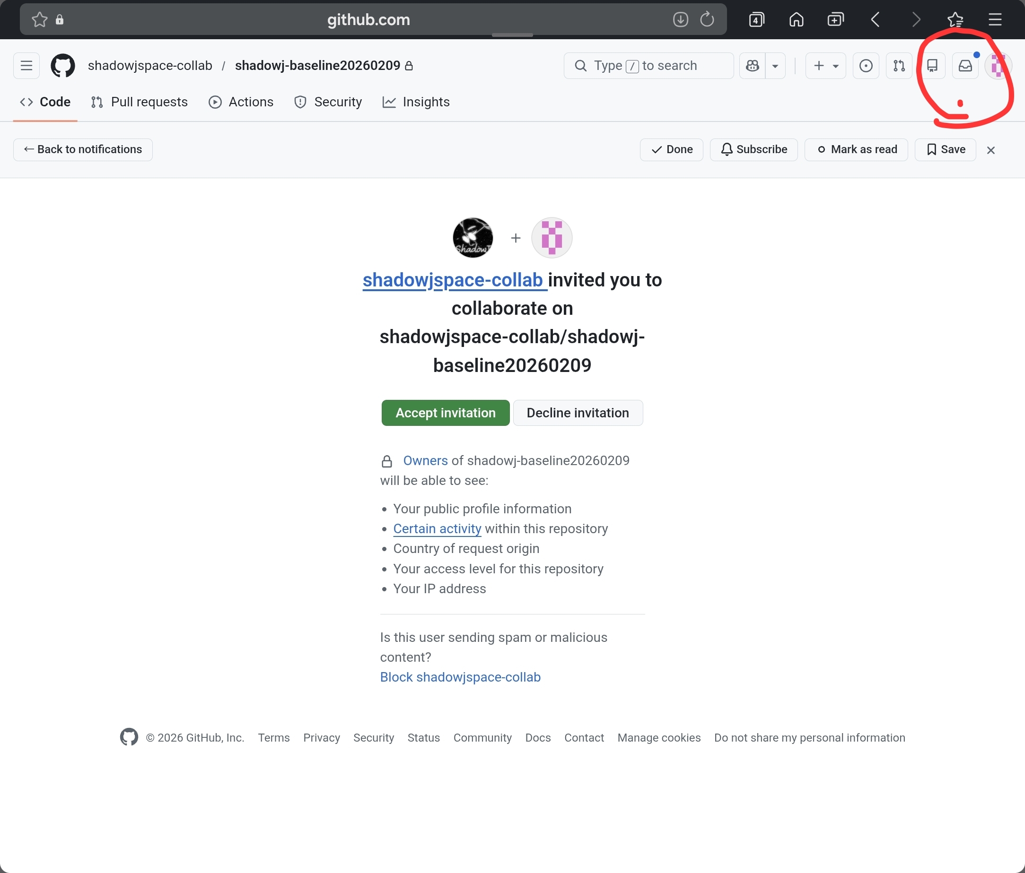
Task: Open the browser tabs counter icon
Action: coord(756,19)
